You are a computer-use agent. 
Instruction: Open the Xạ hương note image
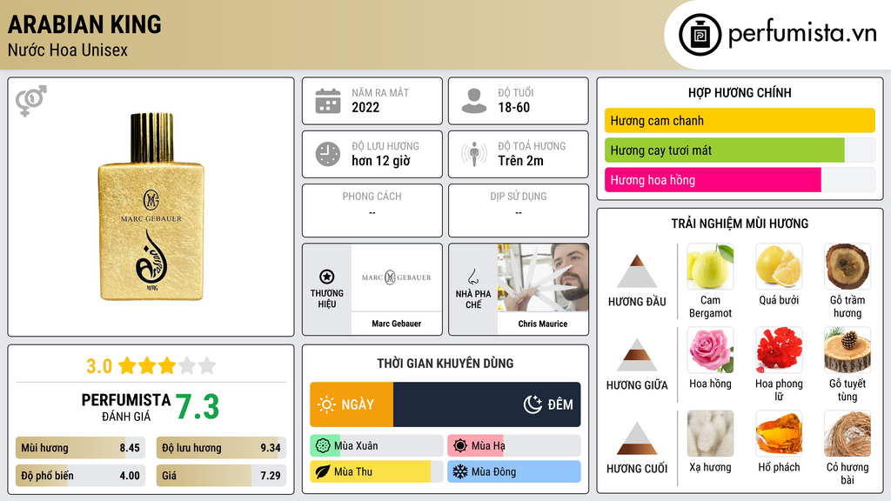click(x=710, y=433)
